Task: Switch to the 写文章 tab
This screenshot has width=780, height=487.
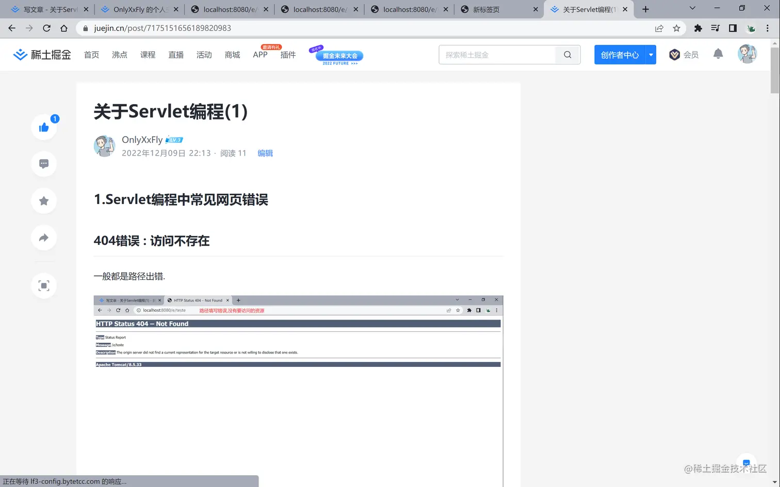Action: [51, 9]
